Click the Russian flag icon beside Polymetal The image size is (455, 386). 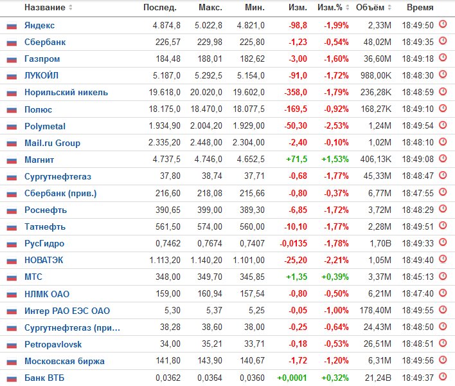12,127
